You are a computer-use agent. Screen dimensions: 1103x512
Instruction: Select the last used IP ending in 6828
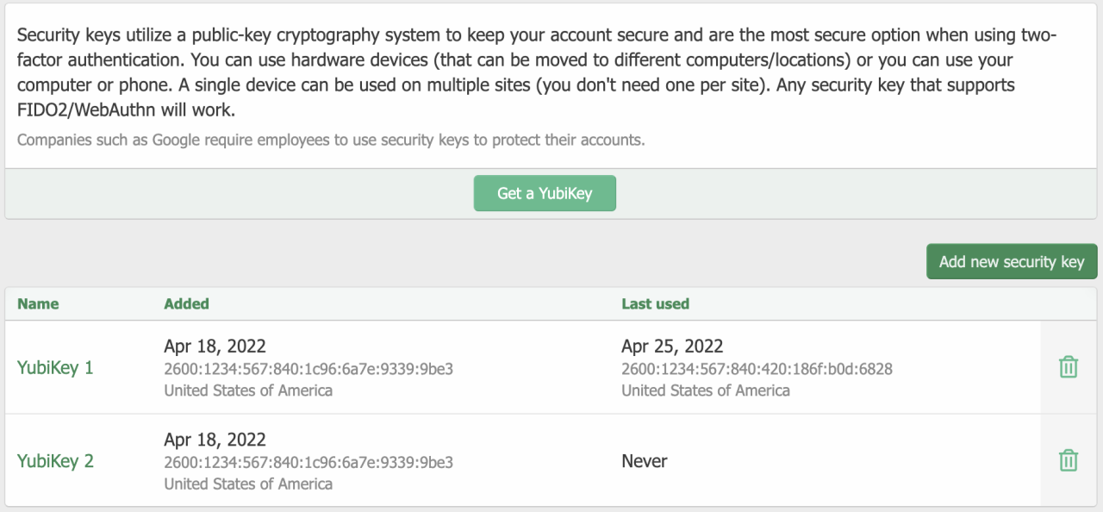point(757,369)
